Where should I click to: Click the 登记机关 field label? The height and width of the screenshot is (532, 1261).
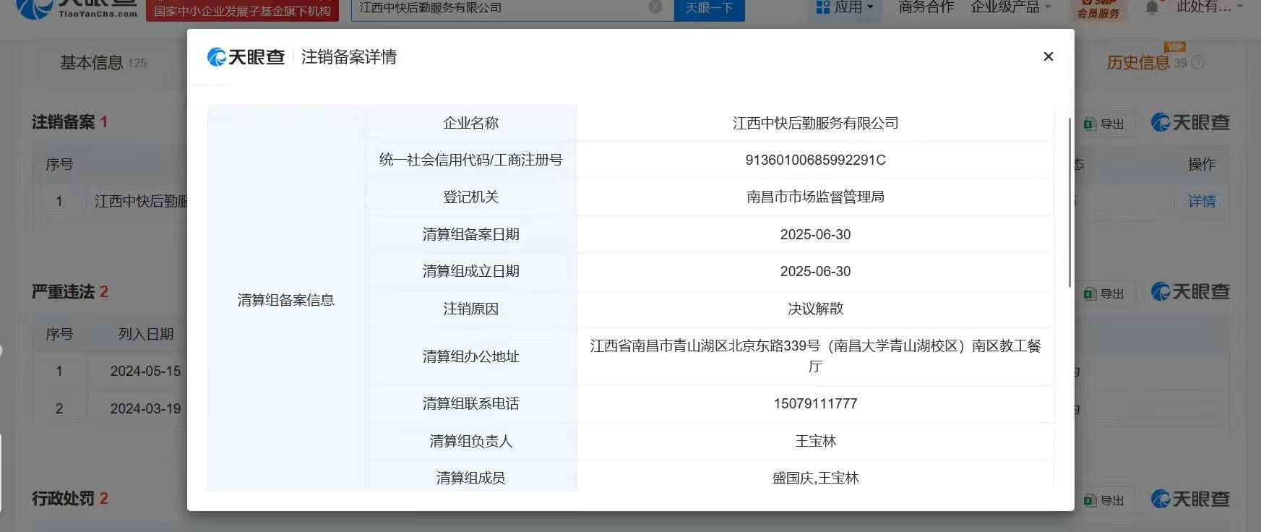[471, 197]
